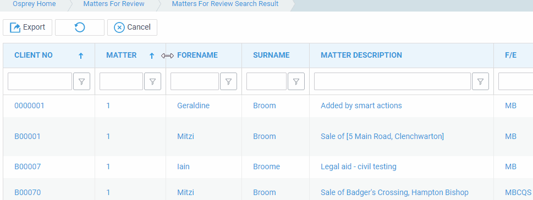Viewport: 533px width, 200px height.
Task: Focus the Matter Description filter field
Action: pyautogui.click(x=392, y=81)
